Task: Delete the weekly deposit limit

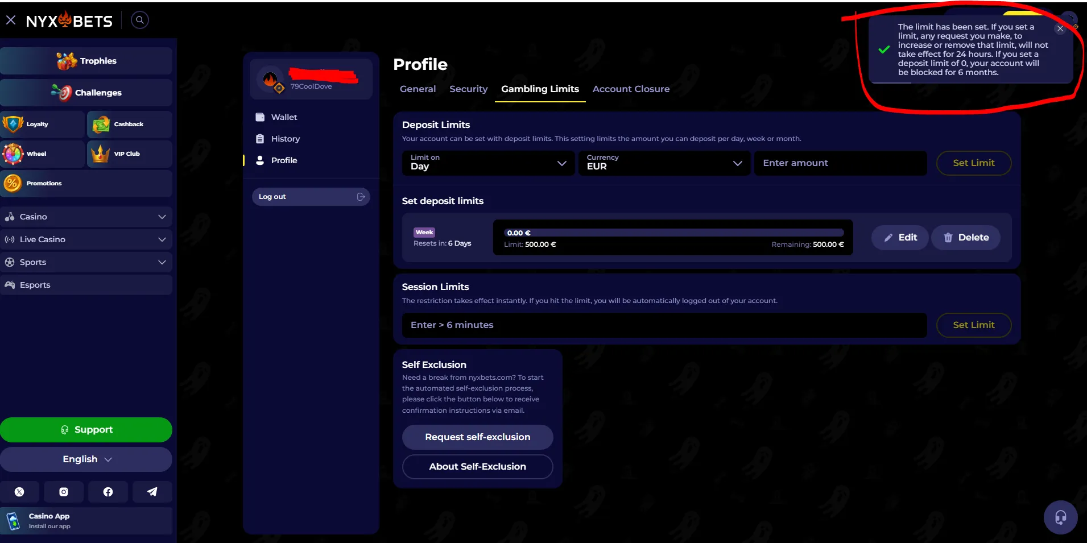Action: tap(966, 238)
